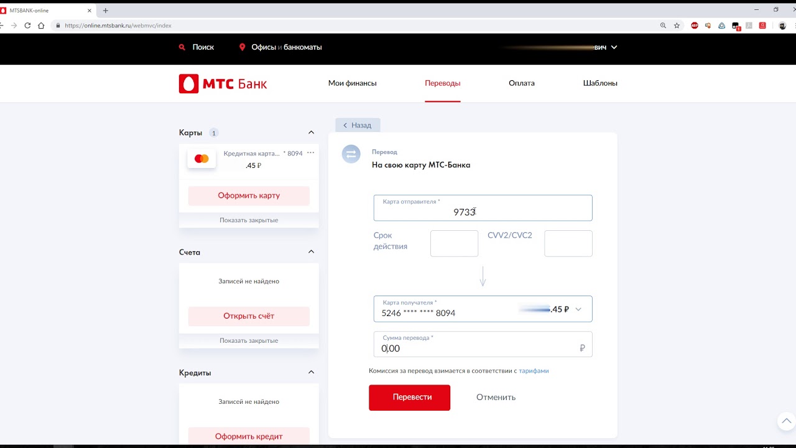
Task: Show closed accounts under Счета
Action: [249, 341]
